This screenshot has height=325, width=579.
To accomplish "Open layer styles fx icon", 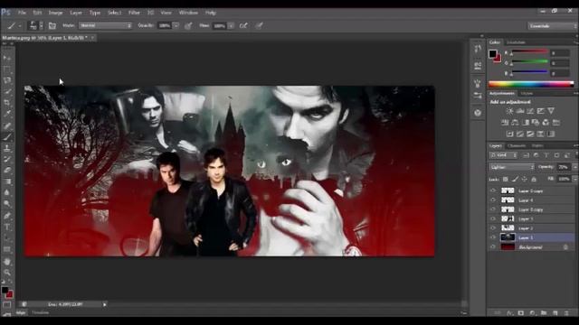I will tap(509, 313).
